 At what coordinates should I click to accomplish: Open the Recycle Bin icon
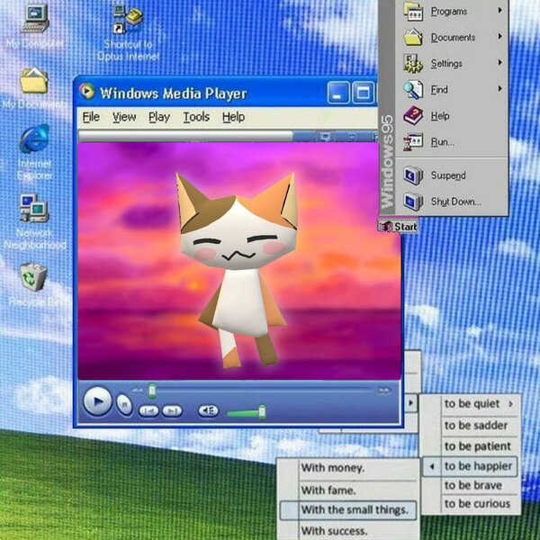[x=33, y=277]
